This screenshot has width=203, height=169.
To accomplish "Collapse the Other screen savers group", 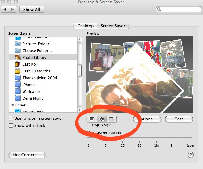I will click(x=13, y=105).
